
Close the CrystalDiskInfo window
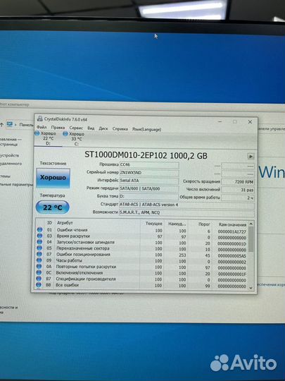click(x=250, y=122)
